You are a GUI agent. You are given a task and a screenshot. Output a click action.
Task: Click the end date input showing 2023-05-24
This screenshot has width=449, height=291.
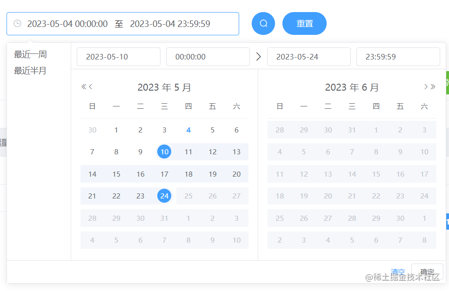click(x=308, y=56)
